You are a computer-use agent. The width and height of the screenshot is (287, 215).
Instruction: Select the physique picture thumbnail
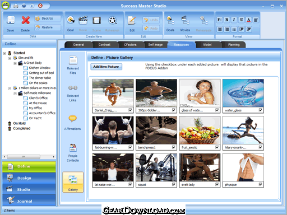(x=243, y=167)
